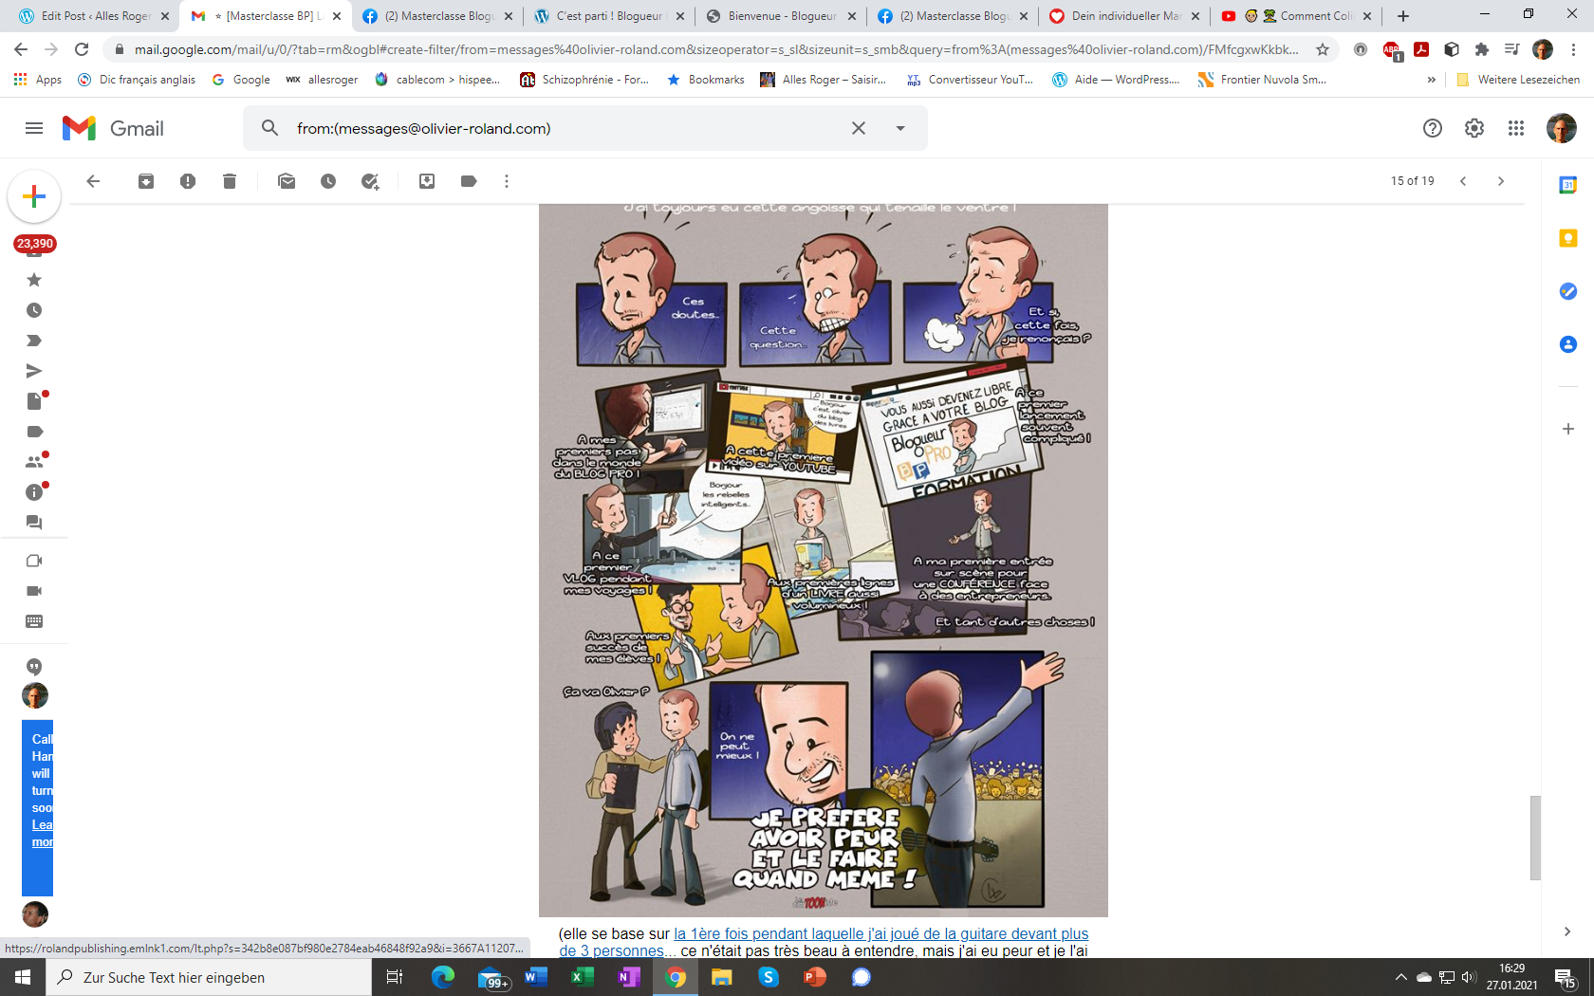Open the More actions three-dot menu

pos(507,181)
